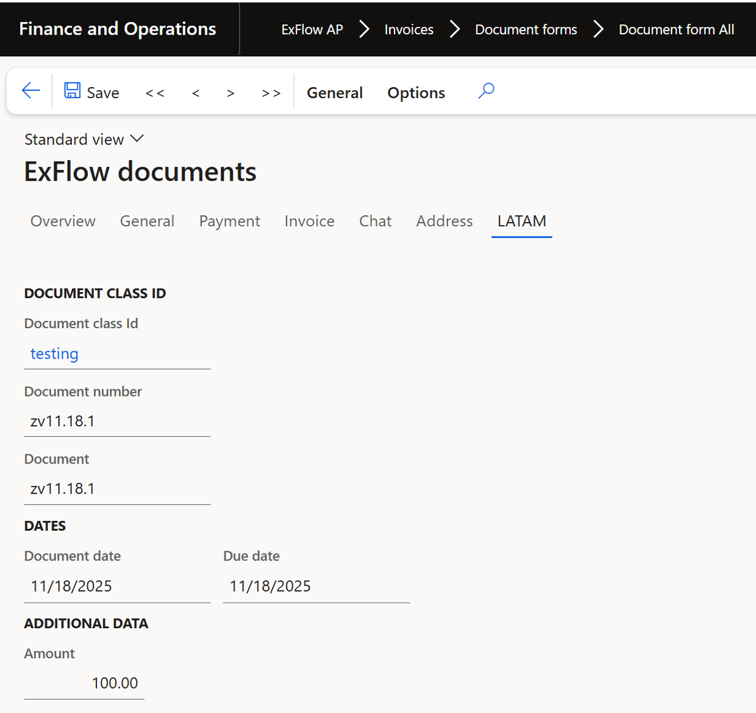
Task: Click the Save disk icon
Action: tap(73, 91)
